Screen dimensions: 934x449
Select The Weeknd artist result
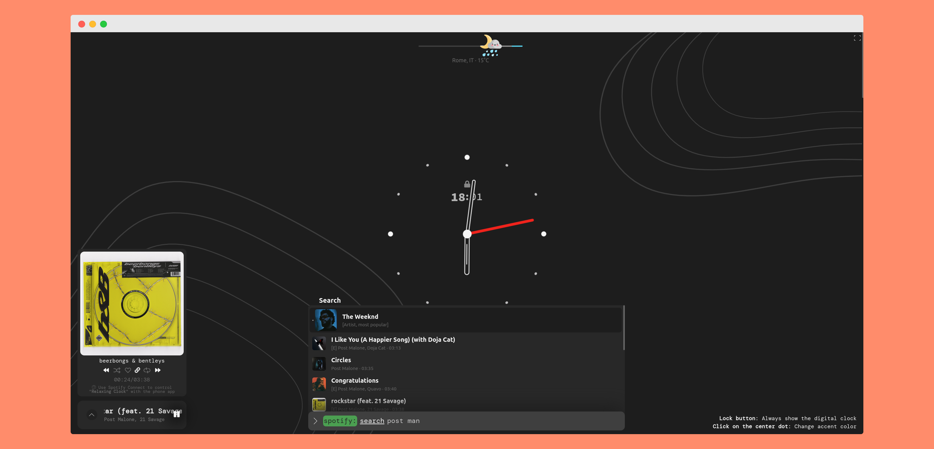pos(466,320)
